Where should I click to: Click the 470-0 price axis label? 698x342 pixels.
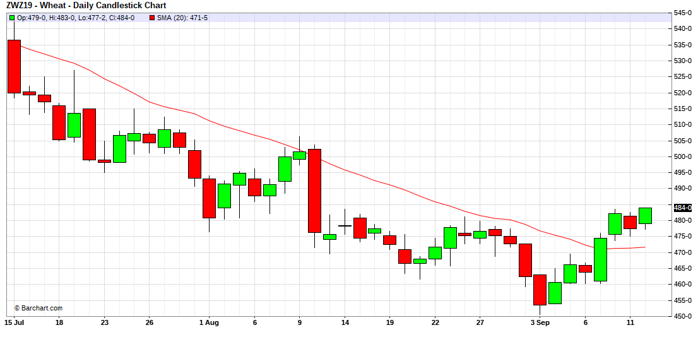click(683, 252)
